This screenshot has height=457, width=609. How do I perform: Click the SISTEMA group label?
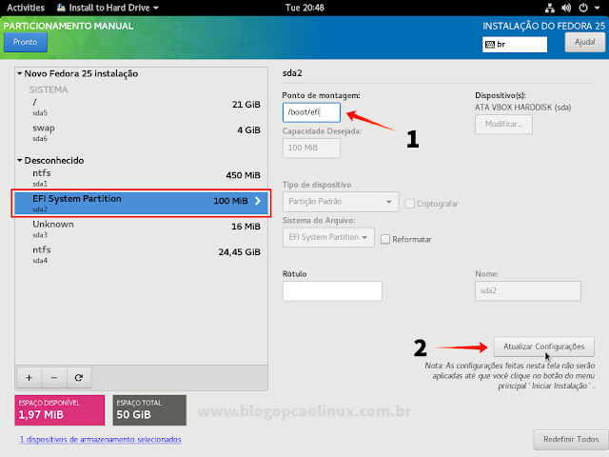[x=49, y=89]
